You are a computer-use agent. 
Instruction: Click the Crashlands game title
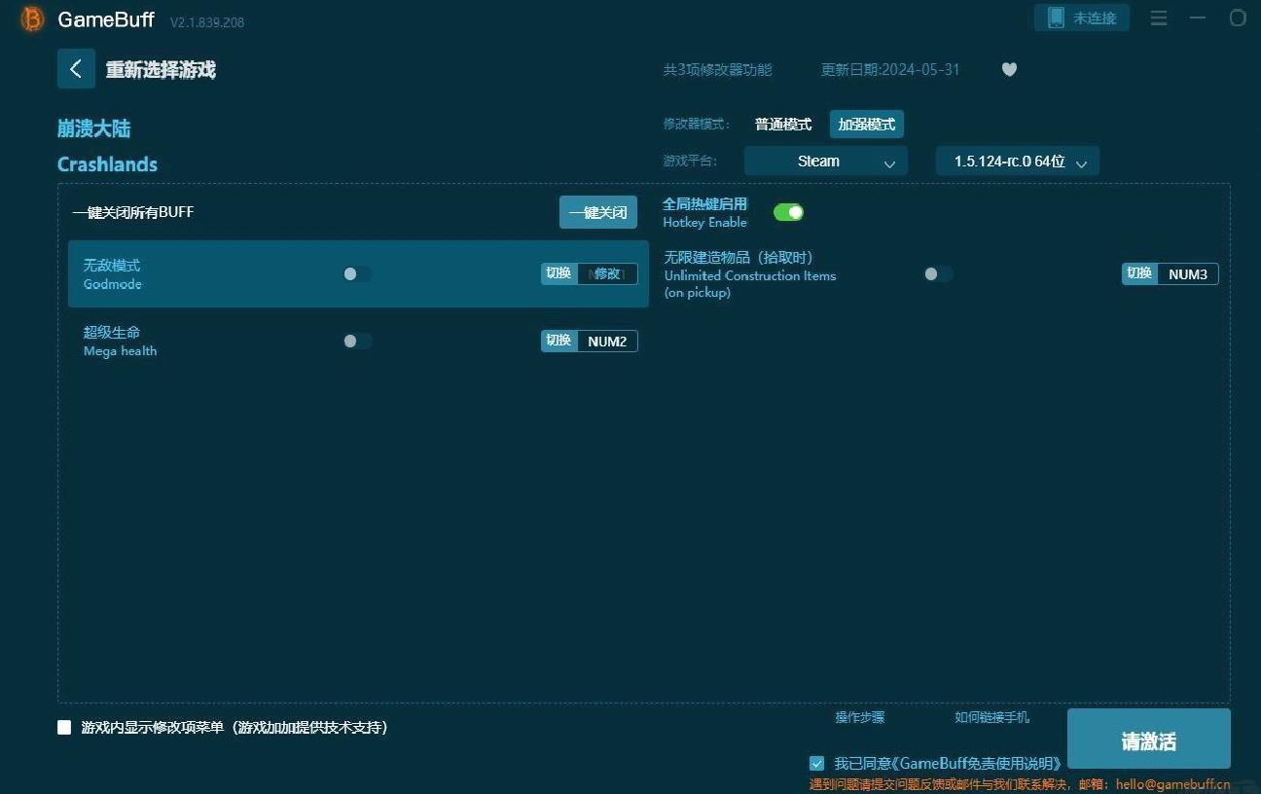click(x=107, y=164)
